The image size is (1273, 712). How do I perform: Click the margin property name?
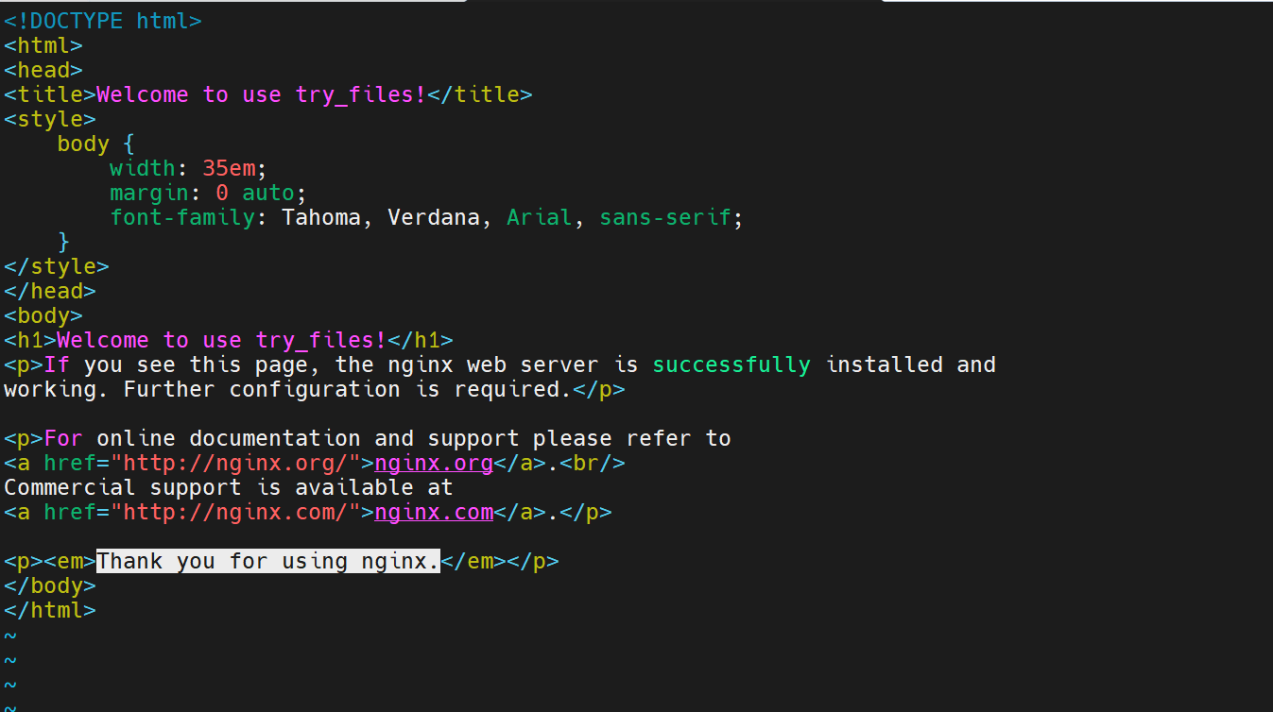(x=148, y=193)
